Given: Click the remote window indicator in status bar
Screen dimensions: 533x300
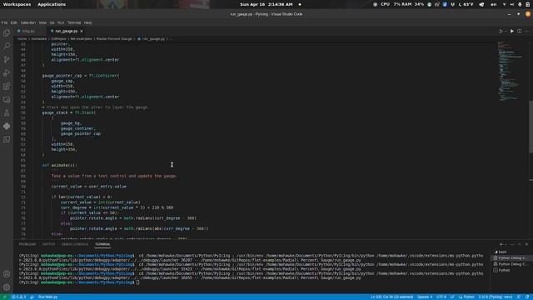Looking at the screenshot, I should [4, 297].
